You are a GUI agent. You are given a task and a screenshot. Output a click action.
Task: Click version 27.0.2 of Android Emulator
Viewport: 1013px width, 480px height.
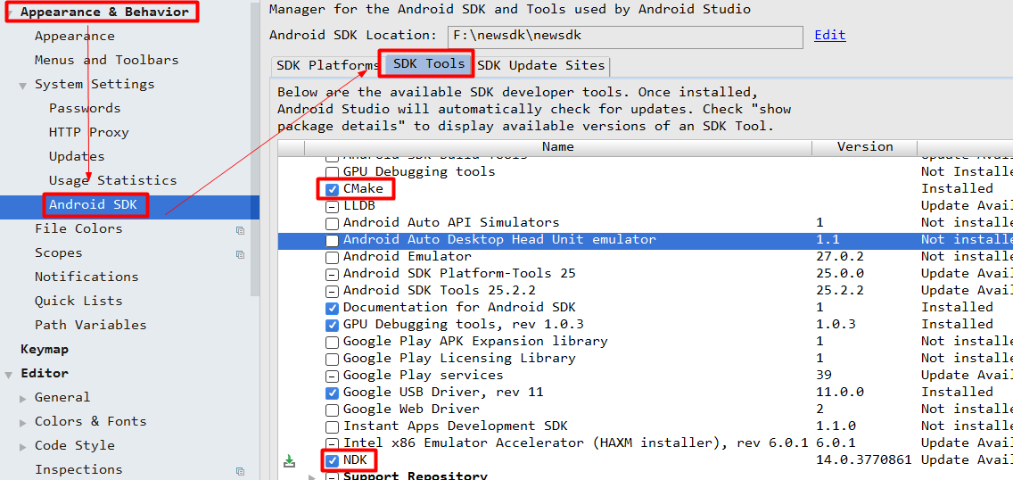tap(840, 257)
